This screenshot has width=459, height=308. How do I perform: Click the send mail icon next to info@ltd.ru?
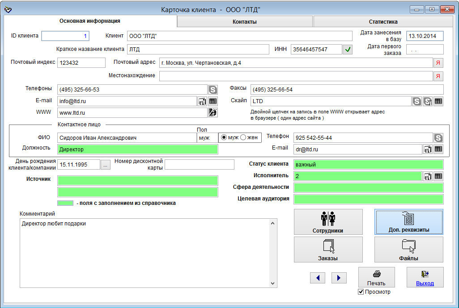tap(202, 101)
